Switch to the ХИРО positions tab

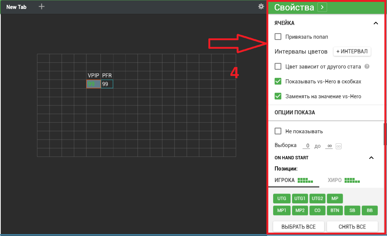click(343, 180)
